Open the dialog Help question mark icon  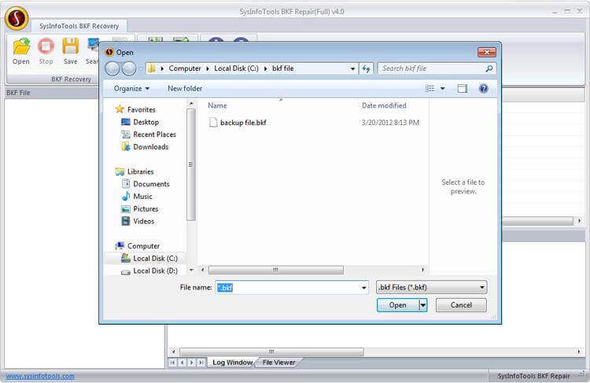tap(484, 89)
